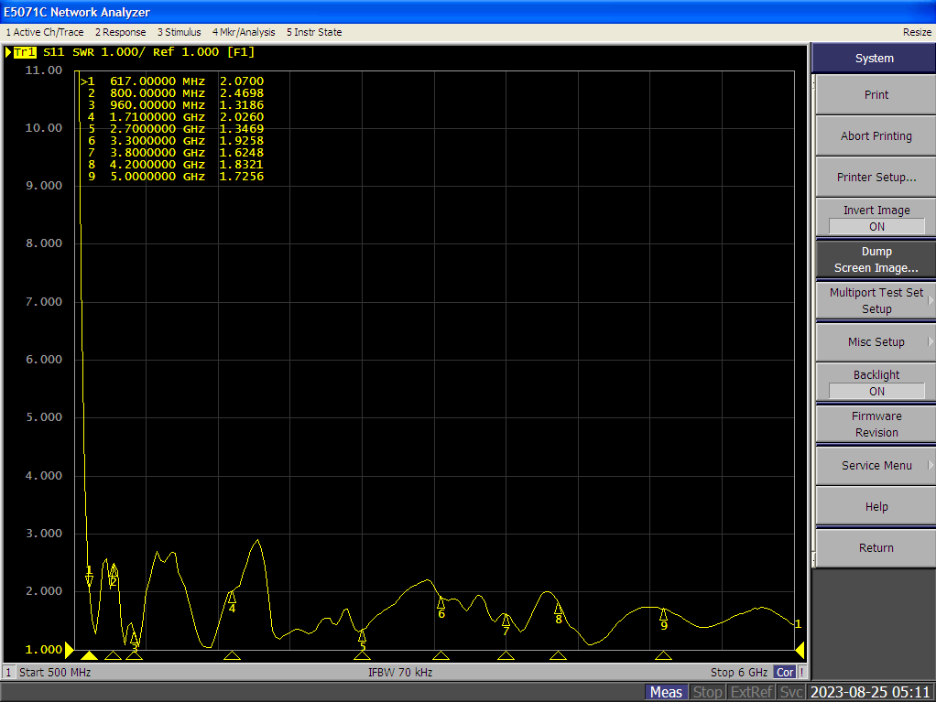The image size is (936, 702).
Task: Click the Meas status indicator
Action: pyautogui.click(x=666, y=692)
